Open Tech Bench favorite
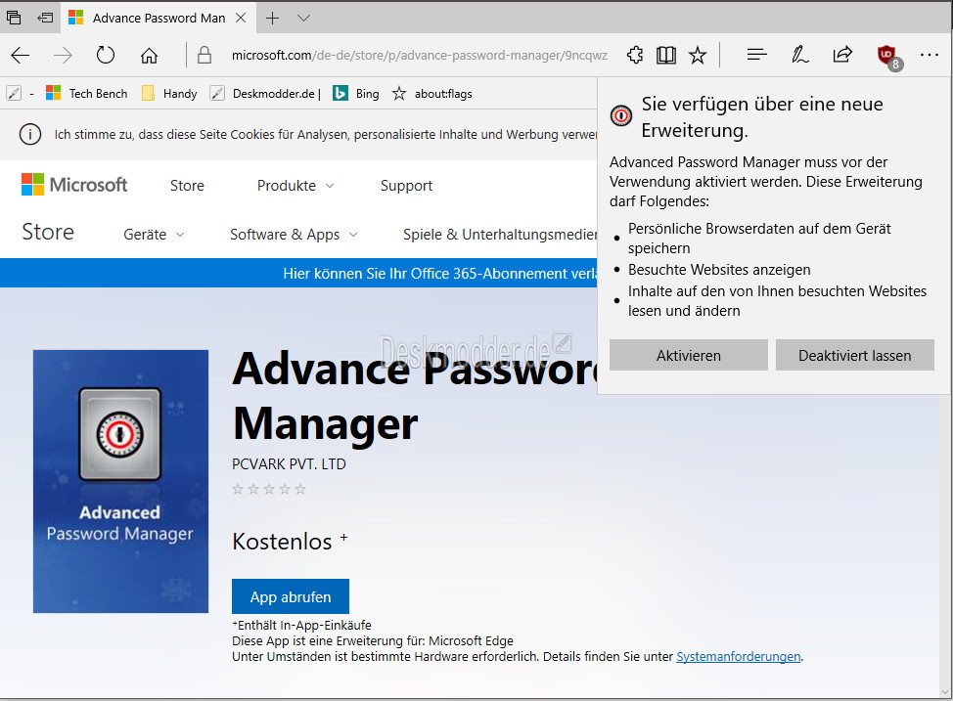 (x=87, y=94)
